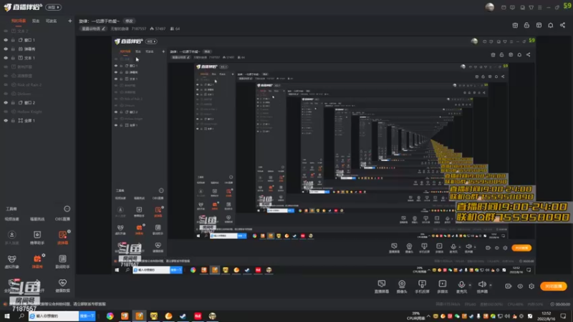573x322 pixels.
Task: Select the Risk of Rain 2 row
Action: (x=37, y=84)
